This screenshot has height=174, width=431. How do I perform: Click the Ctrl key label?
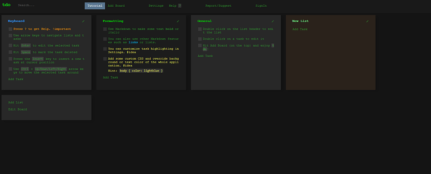click(25, 69)
